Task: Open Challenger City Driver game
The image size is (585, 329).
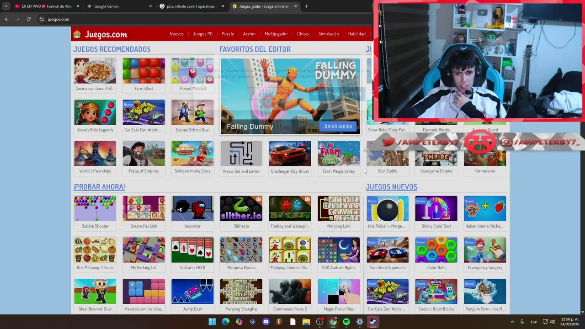Action: [290, 158]
